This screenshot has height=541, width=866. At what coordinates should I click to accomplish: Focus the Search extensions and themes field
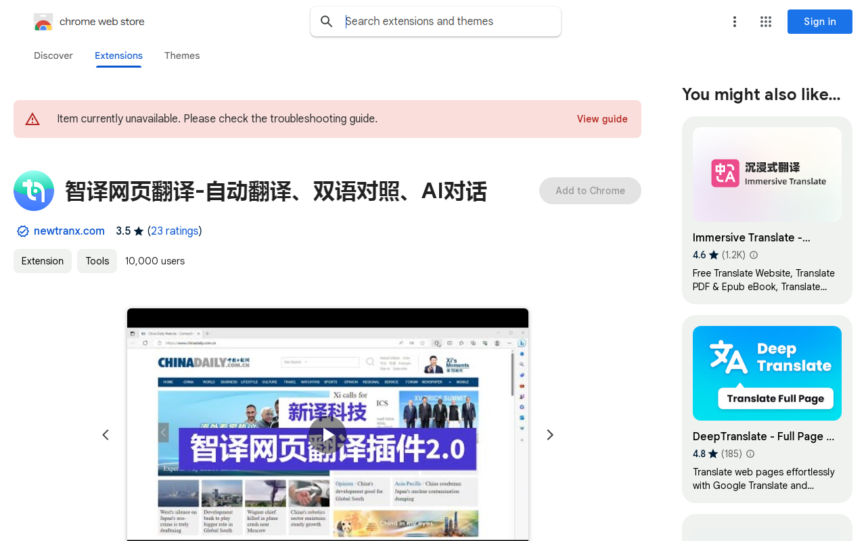click(436, 22)
